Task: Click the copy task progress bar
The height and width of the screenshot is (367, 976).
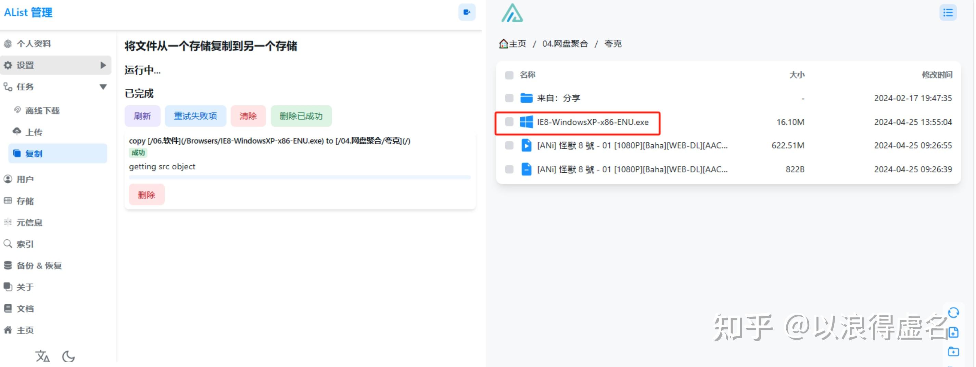Action: point(299,177)
